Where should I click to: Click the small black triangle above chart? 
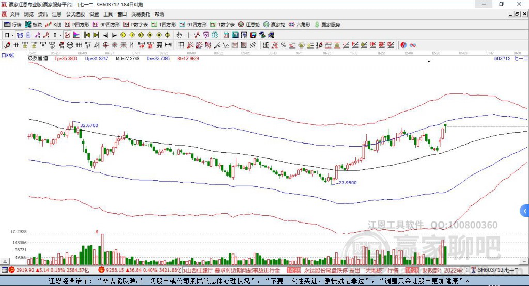tap(429, 62)
